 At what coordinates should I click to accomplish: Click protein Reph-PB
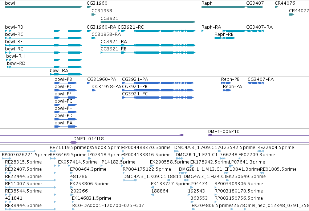(226, 83)
